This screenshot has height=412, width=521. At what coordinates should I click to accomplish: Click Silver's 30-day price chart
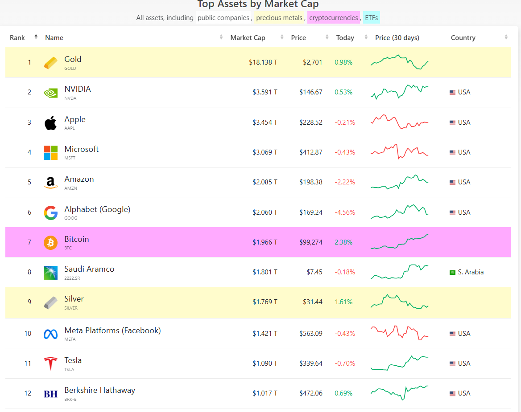tap(399, 302)
